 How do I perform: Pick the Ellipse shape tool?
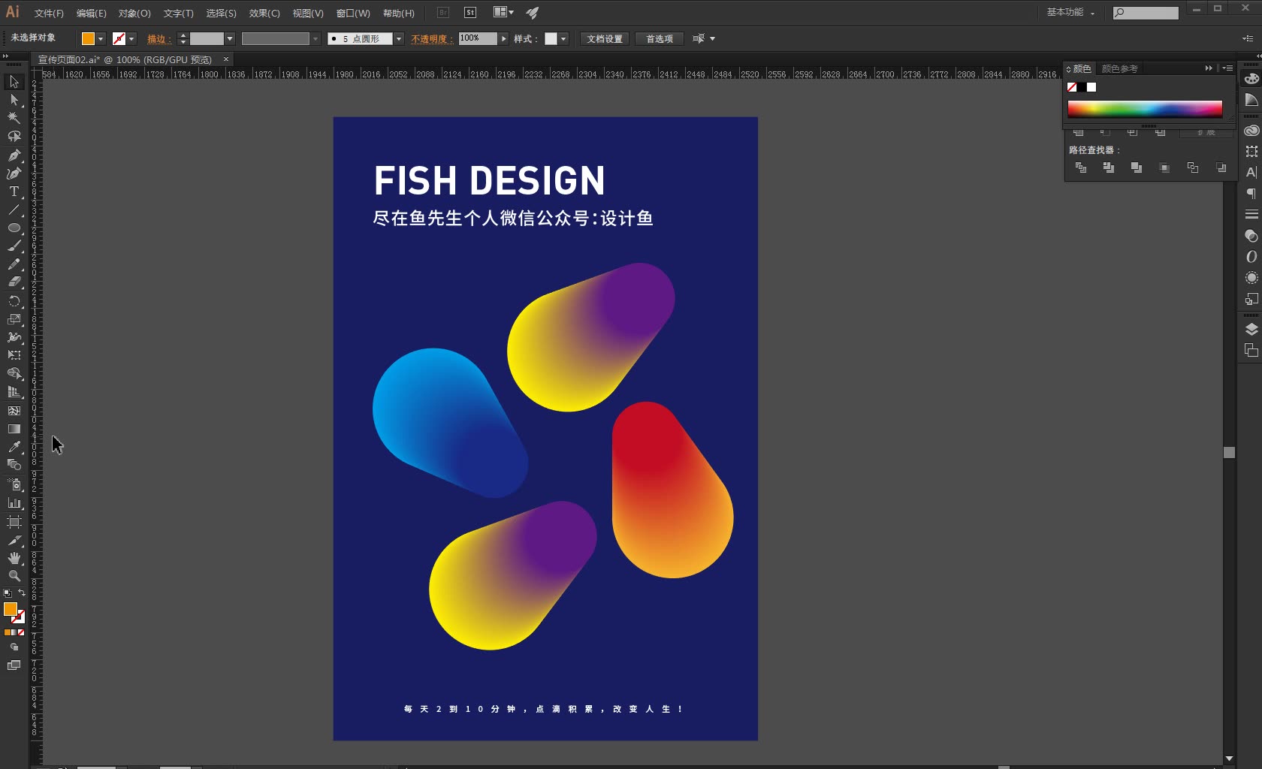(x=14, y=228)
